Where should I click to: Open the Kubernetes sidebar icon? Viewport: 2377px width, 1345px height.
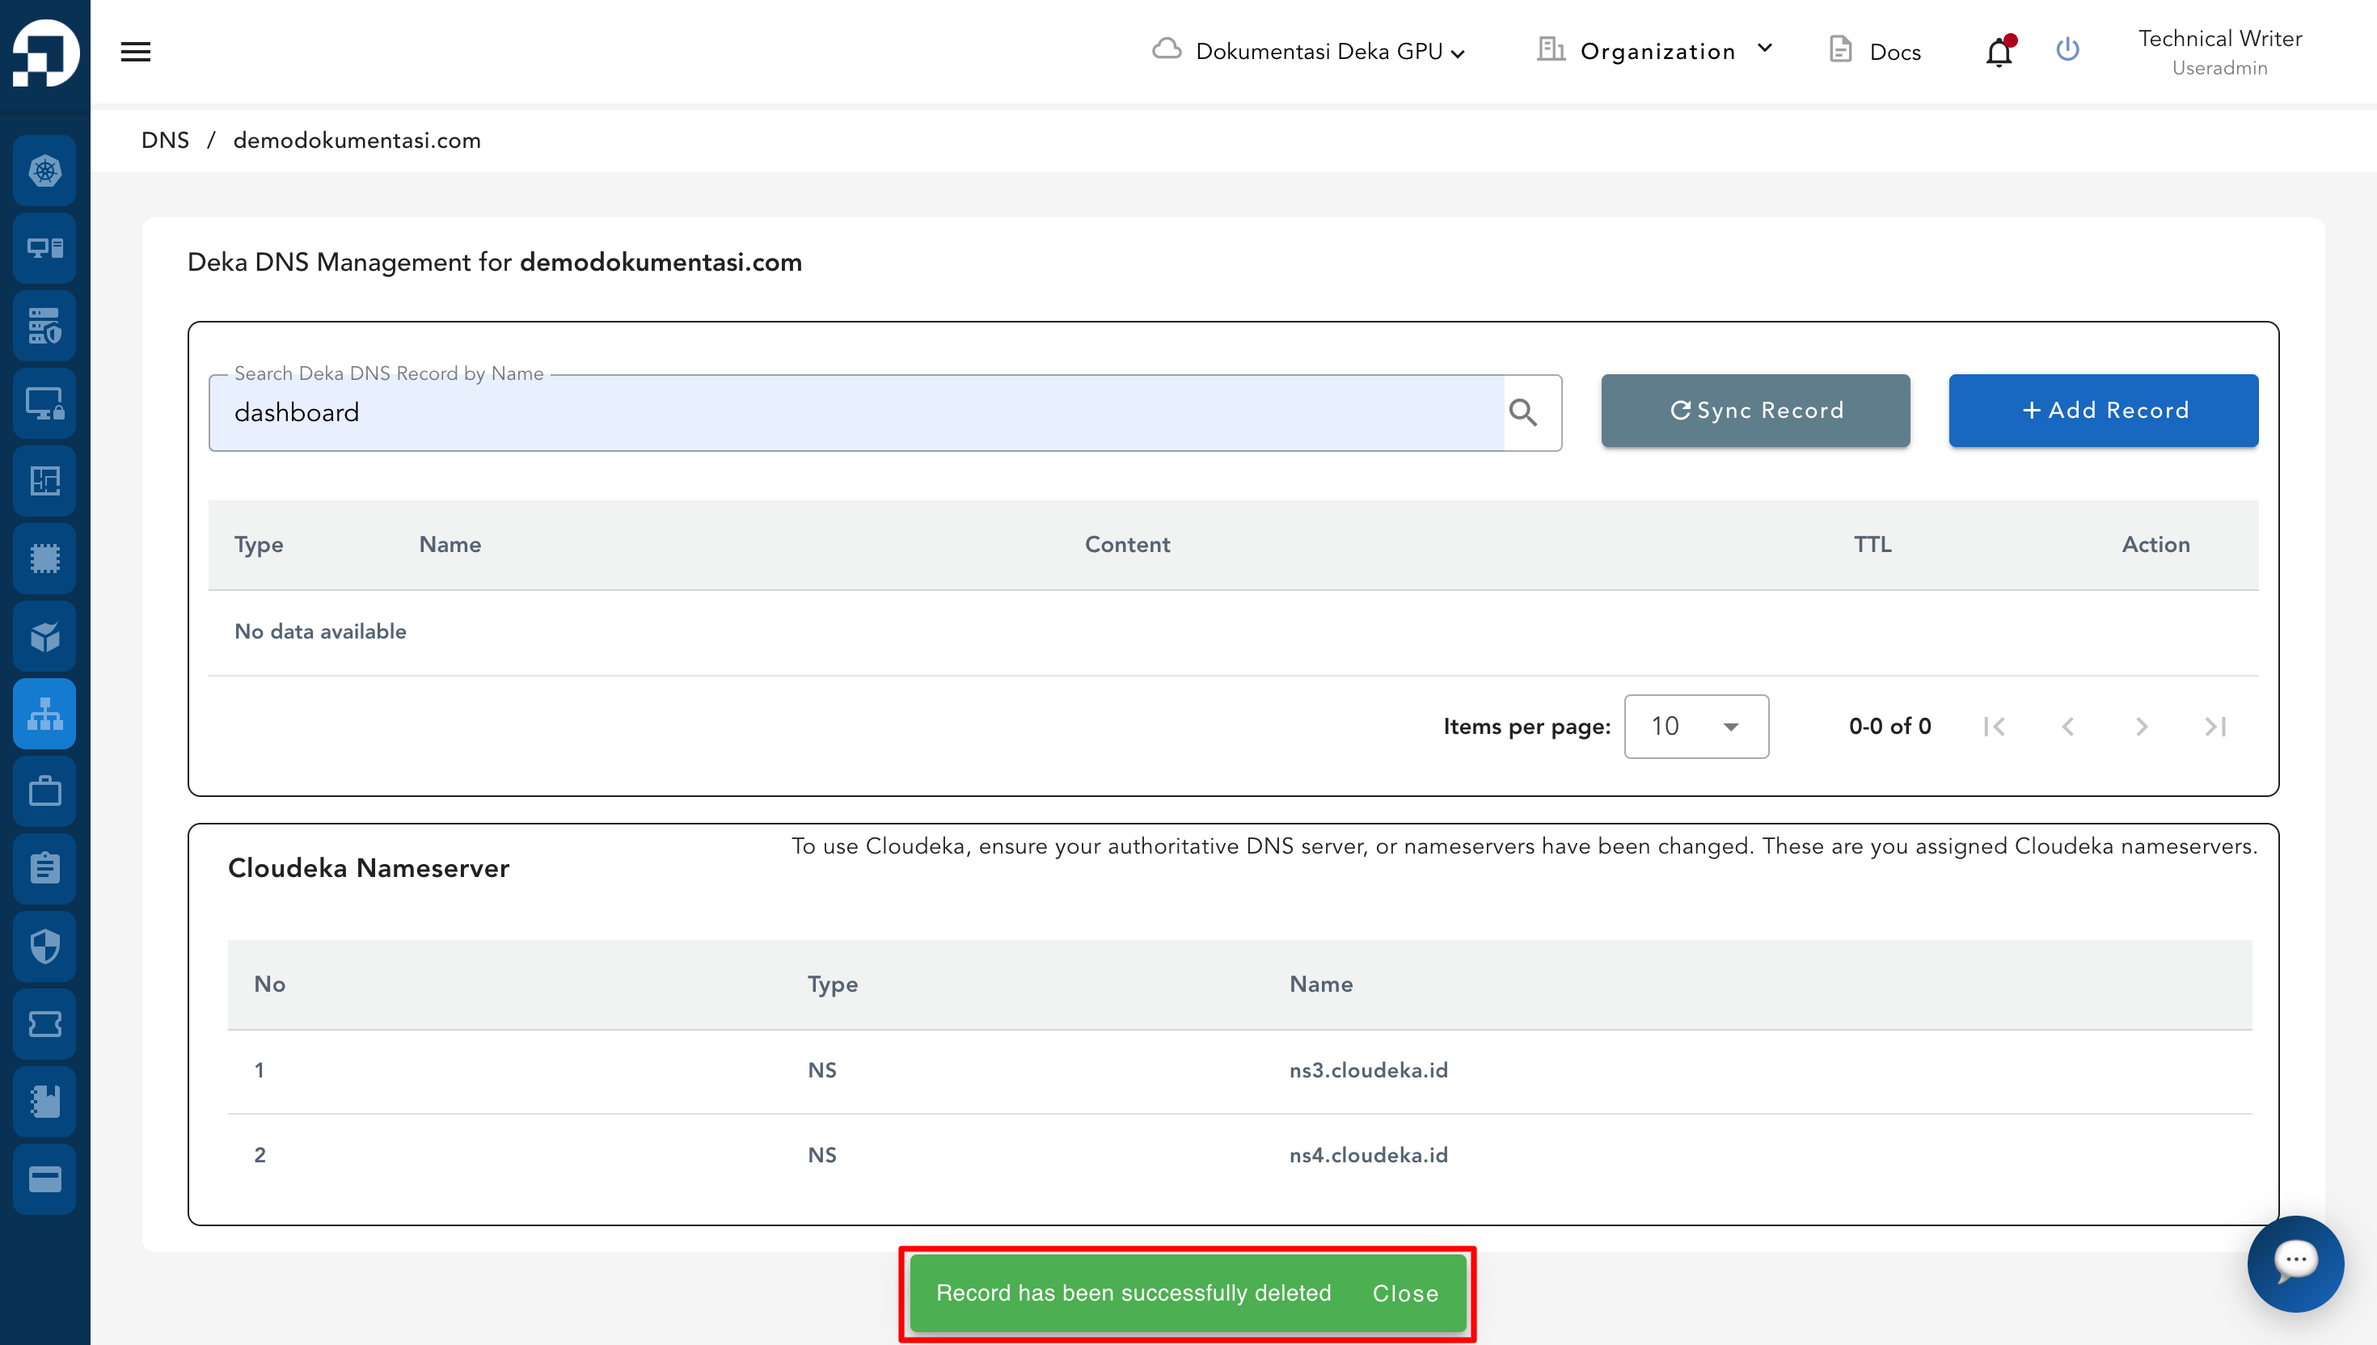44,171
